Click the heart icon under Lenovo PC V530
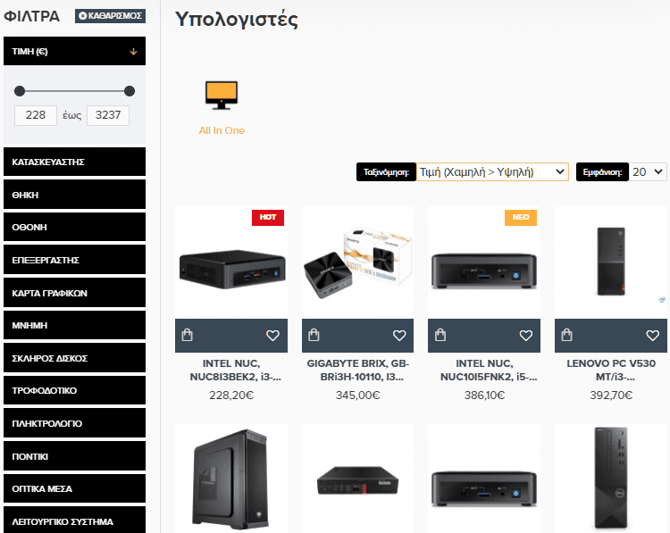 click(x=652, y=336)
